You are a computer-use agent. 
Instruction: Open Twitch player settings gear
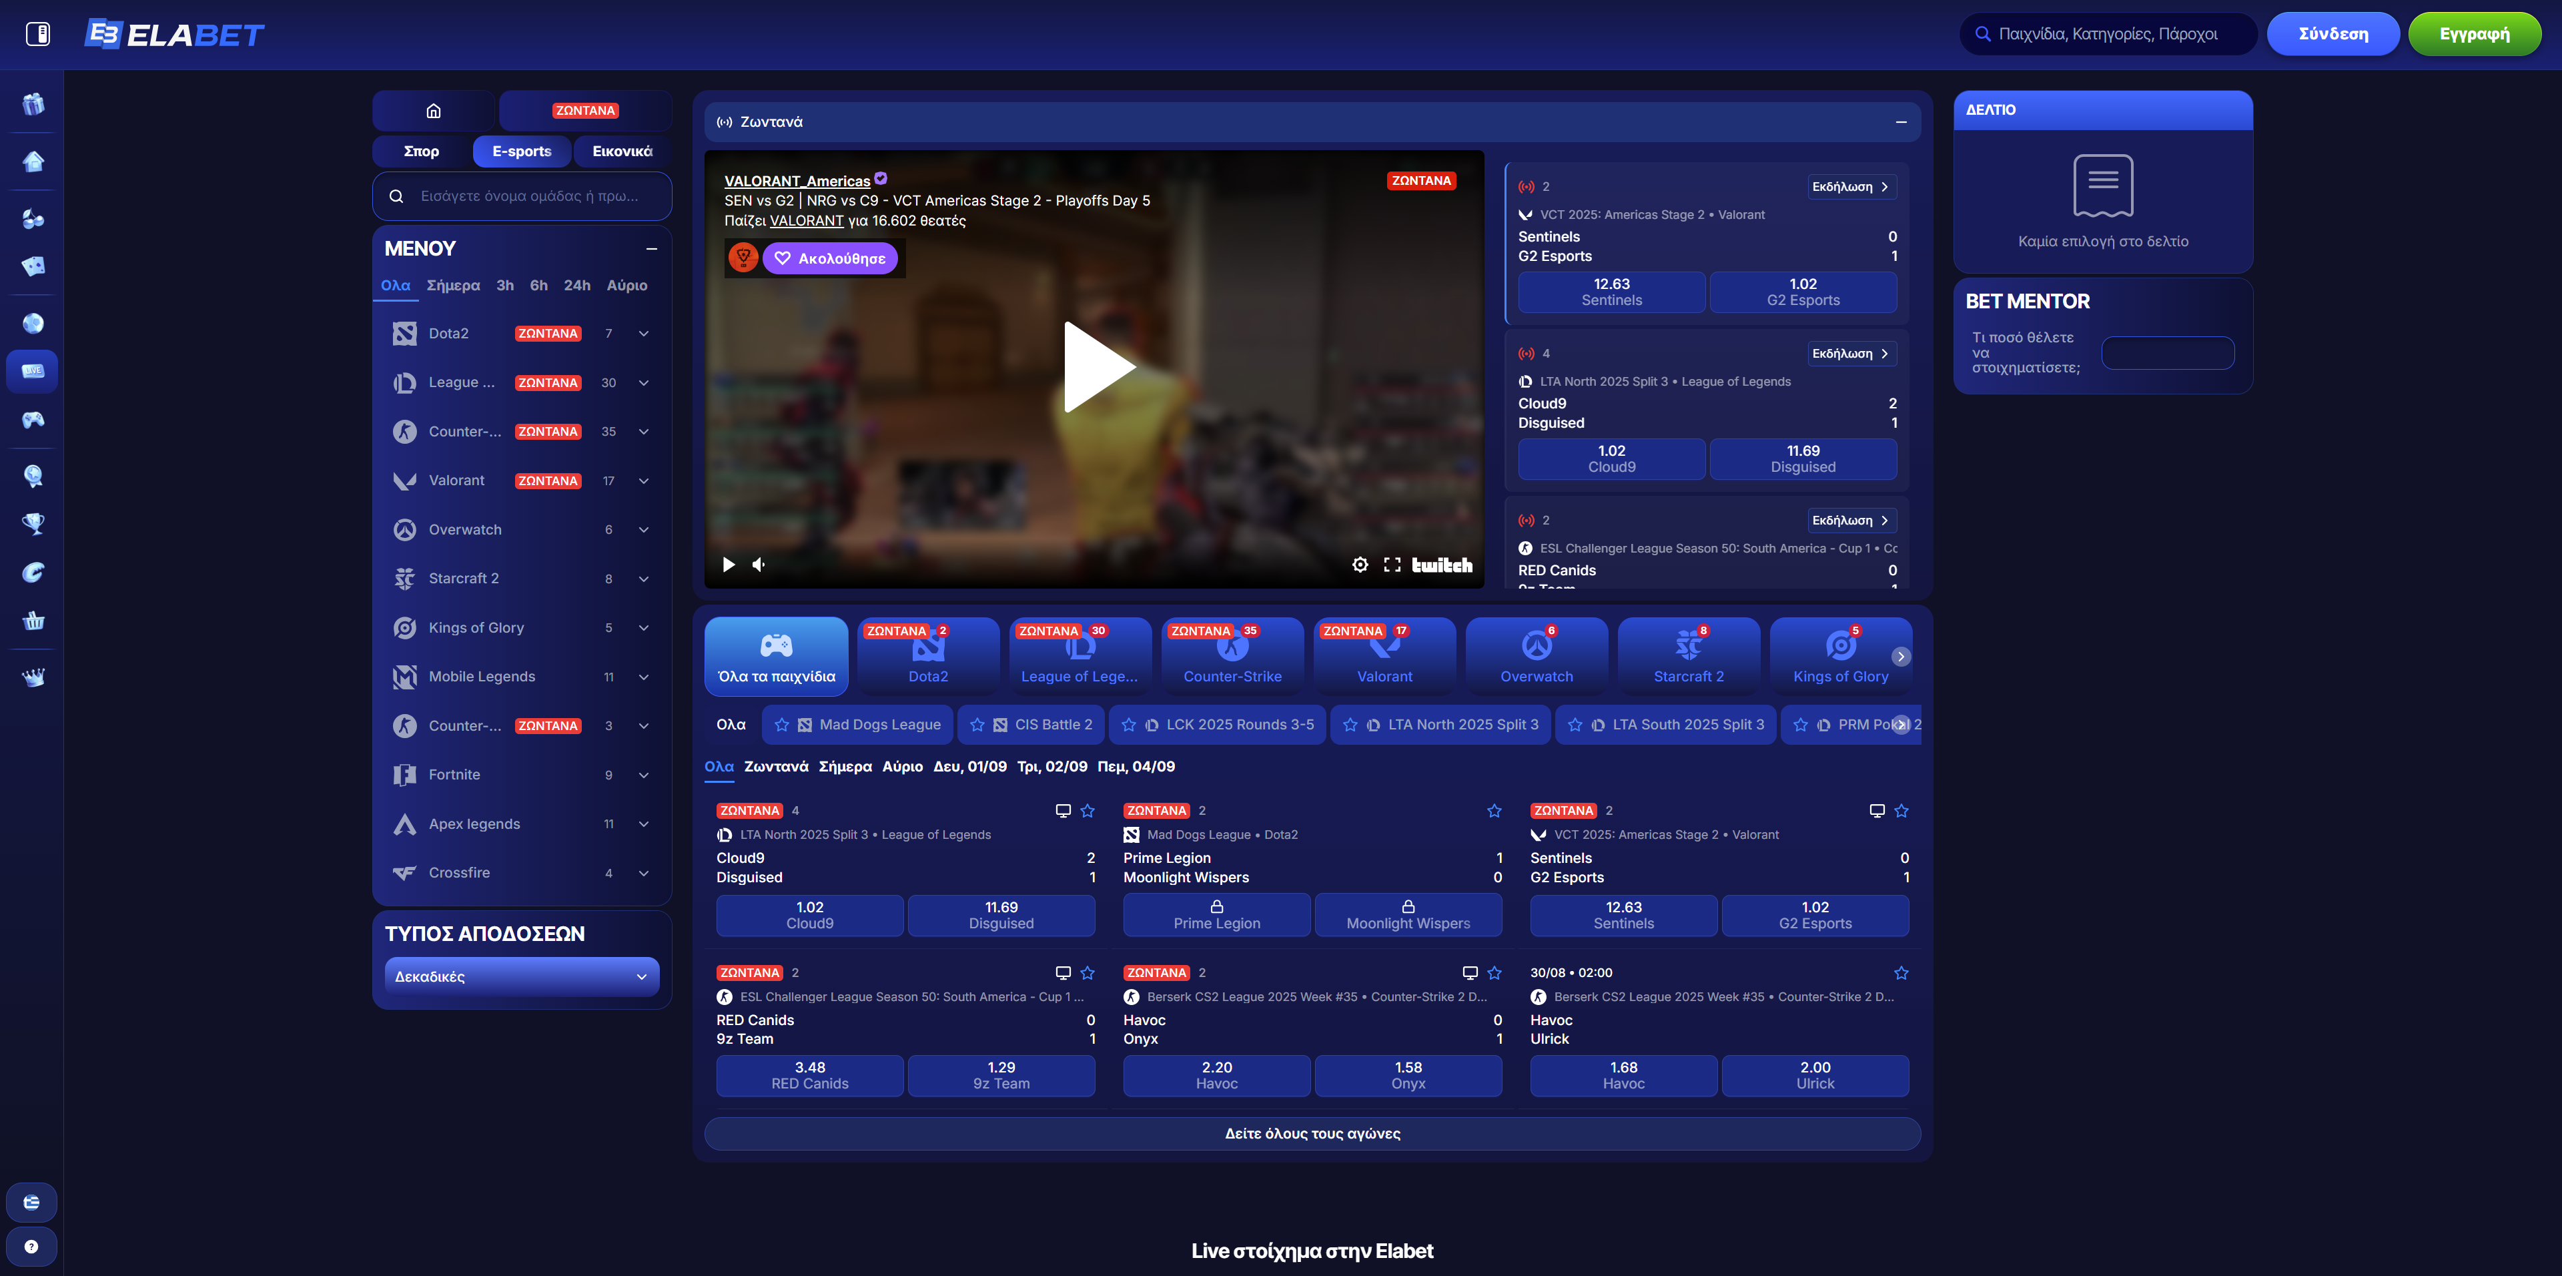pyautogui.click(x=1360, y=565)
